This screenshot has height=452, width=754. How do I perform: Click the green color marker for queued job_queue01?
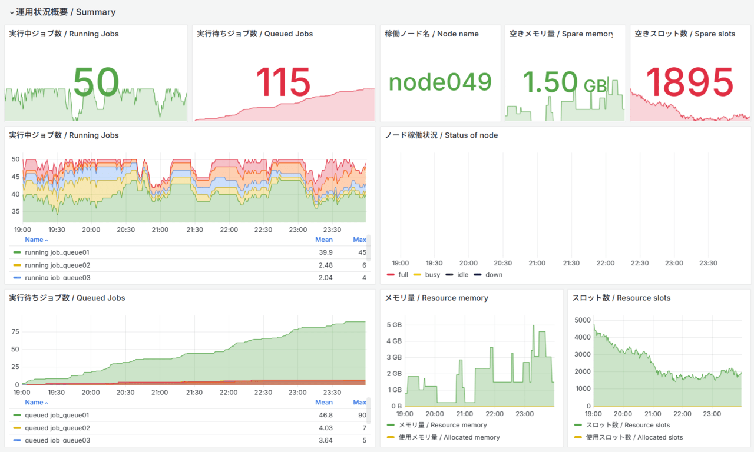pyautogui.click(x=17, y=415)
